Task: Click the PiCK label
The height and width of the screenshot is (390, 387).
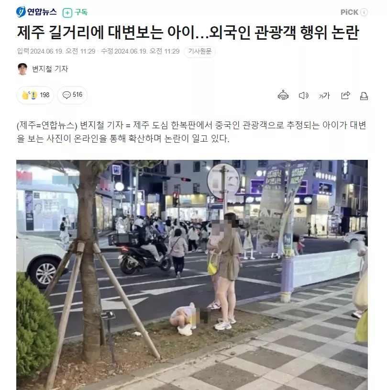Action: pos(349,12)
